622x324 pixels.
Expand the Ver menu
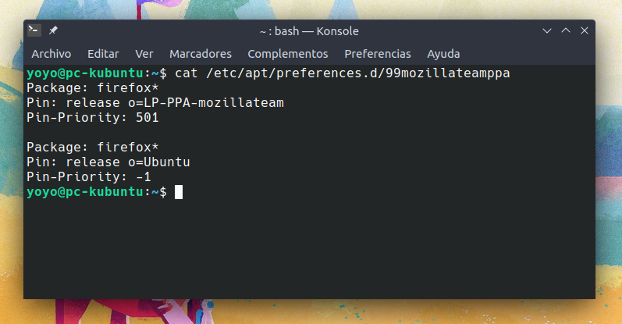coord(144,54)
